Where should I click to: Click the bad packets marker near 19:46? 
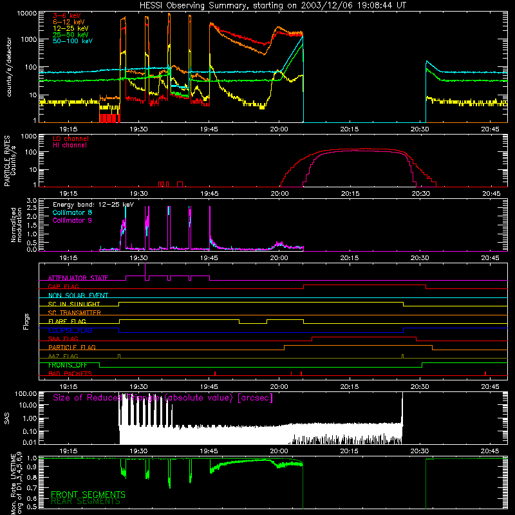pyautogui.click(x=215, y=373)
